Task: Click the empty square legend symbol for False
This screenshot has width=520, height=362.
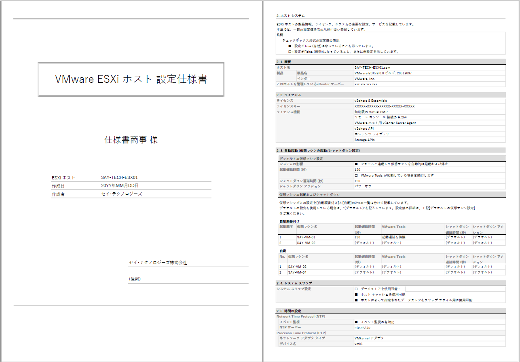Action: coord(290,52)
